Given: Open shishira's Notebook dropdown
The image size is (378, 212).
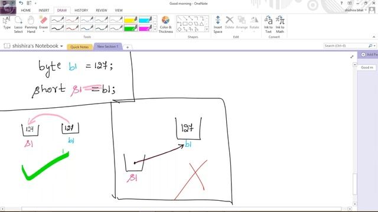Looking at the screenshot, I should pyautogui.click(x=61, y=46).
